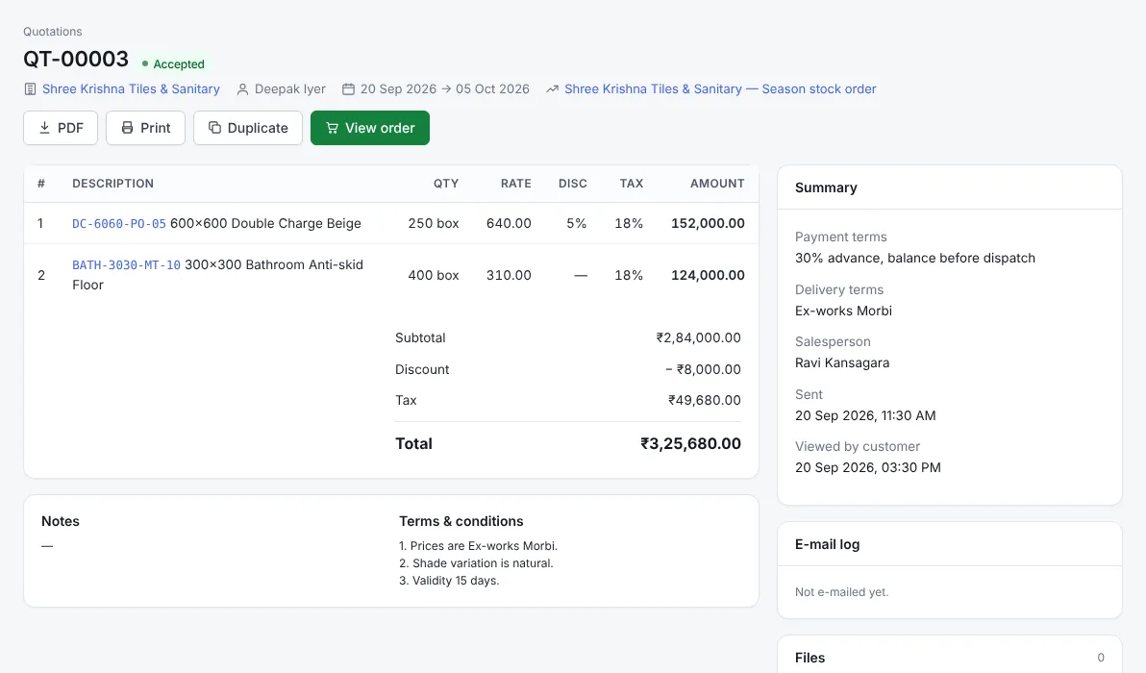Open product link BATH-3030-MT-10
This screenshot has height=673, width=1146.
pos(127,265)
